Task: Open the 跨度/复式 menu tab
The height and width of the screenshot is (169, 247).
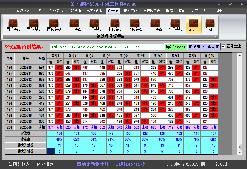Action: tap(55, 11)
